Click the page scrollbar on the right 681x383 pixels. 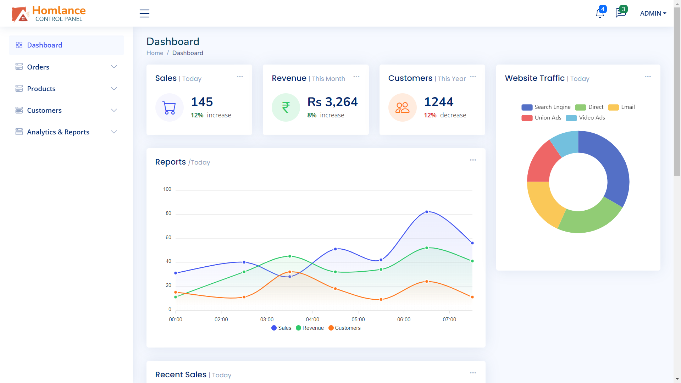[676, 92]
